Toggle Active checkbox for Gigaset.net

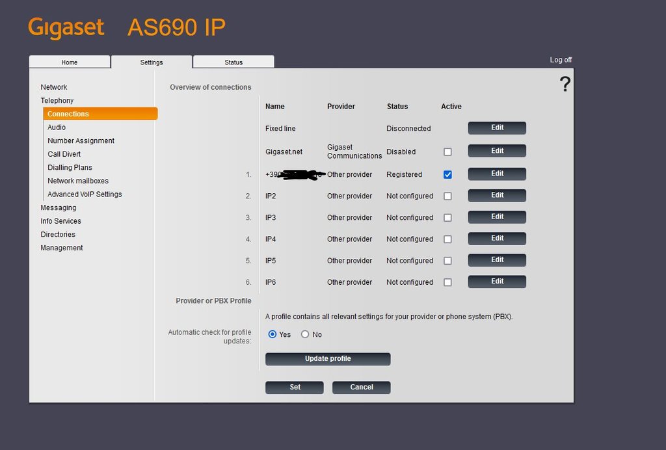(x=447, y=152)
